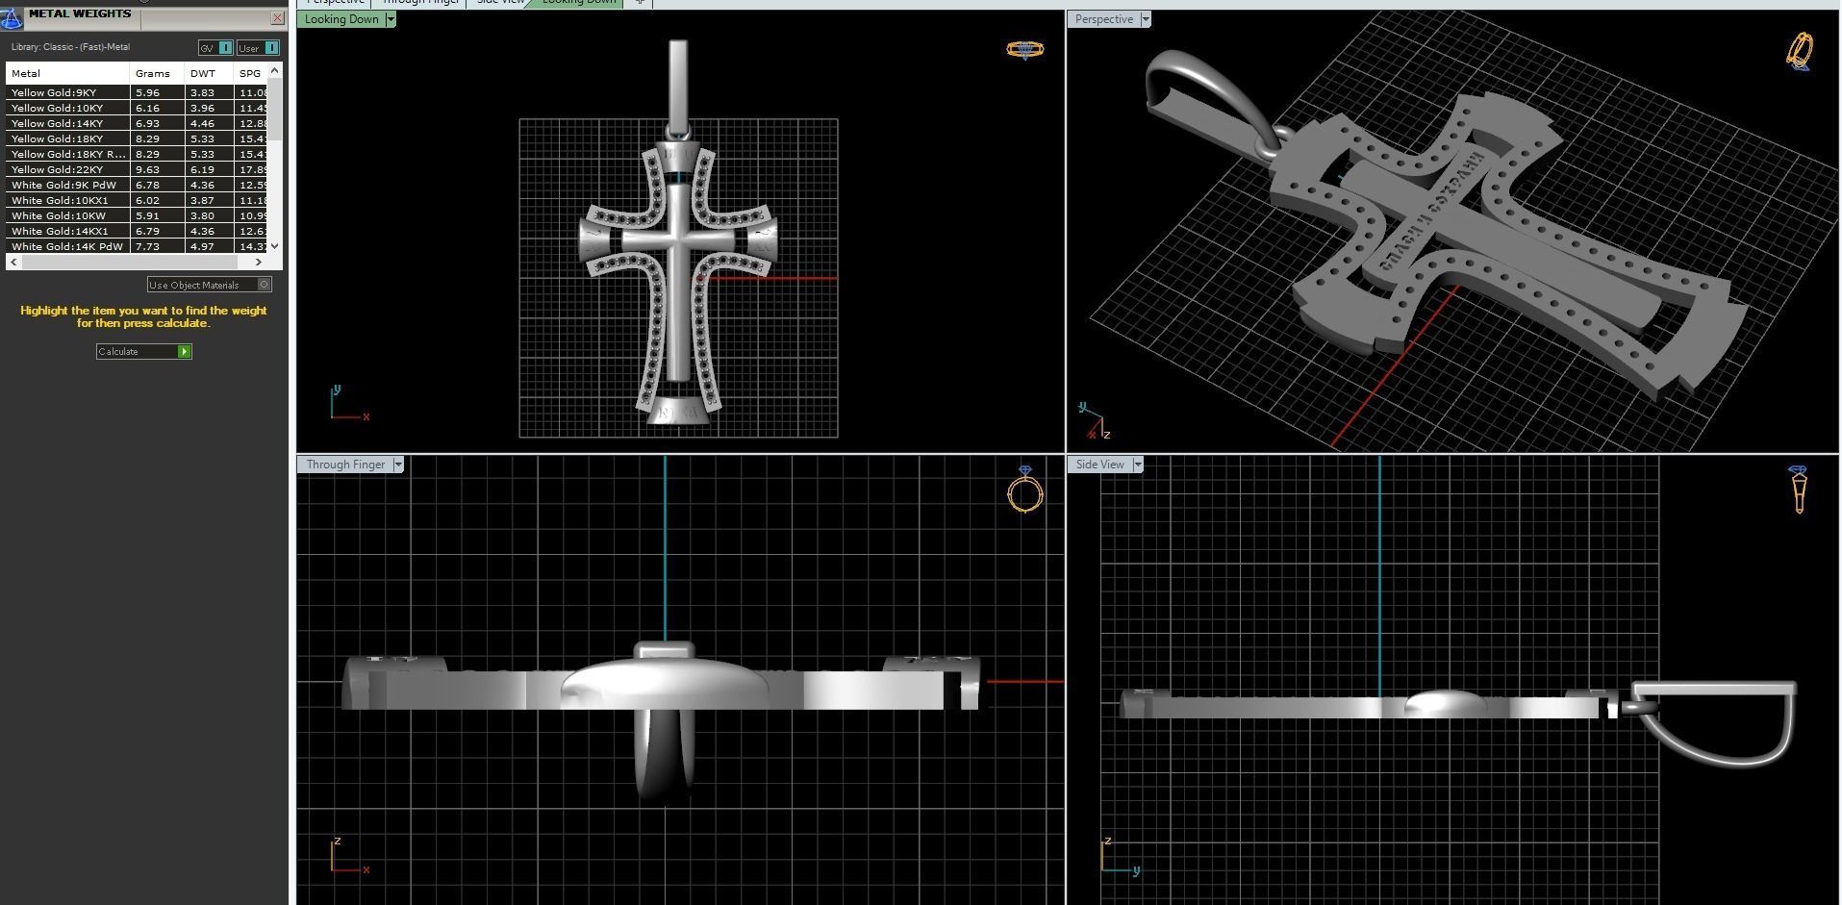Sort by the SPG column header

(250, 73)
